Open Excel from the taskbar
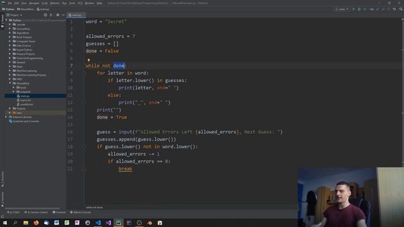This screenshot has width=404, height=227. [x=67, y=223]
